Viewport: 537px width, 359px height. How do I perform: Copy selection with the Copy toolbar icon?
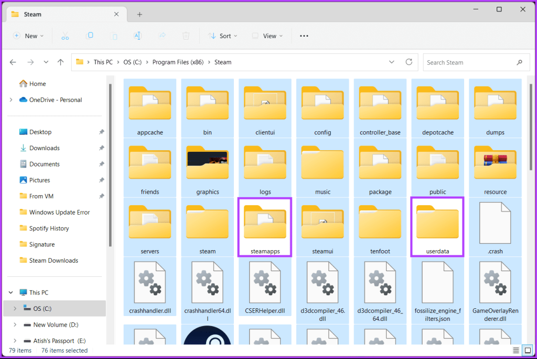click(90, 36)
